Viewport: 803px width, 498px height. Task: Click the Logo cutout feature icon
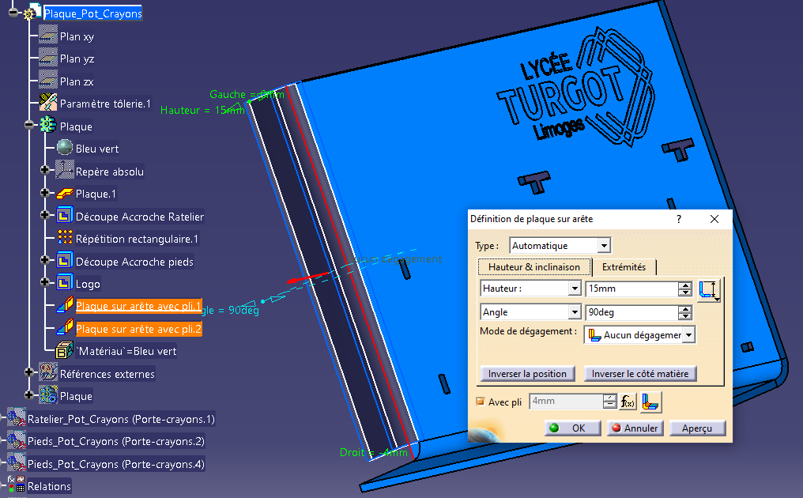click(65, 283)
